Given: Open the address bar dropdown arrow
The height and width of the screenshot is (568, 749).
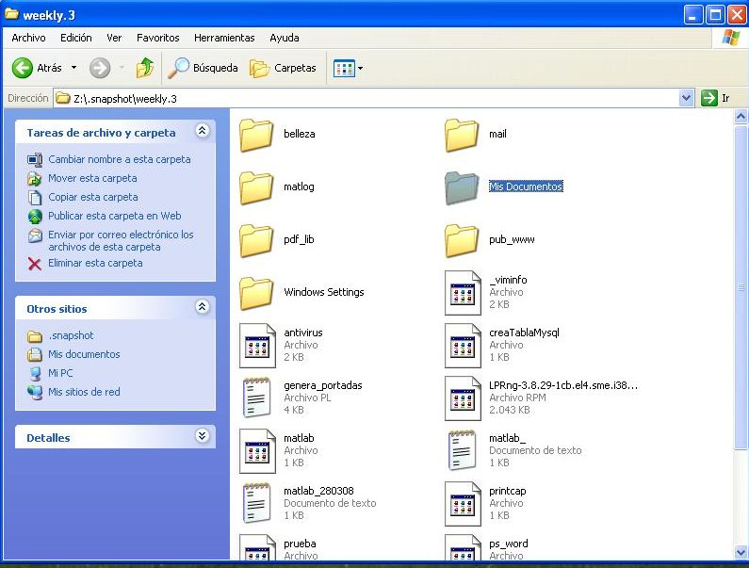Looking at the screenshot, I should (686, 98).
